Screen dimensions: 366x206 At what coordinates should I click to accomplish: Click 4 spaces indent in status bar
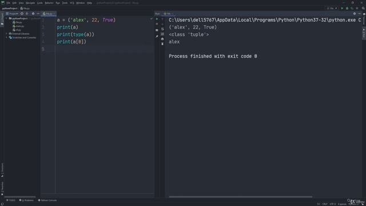(342, 204)
